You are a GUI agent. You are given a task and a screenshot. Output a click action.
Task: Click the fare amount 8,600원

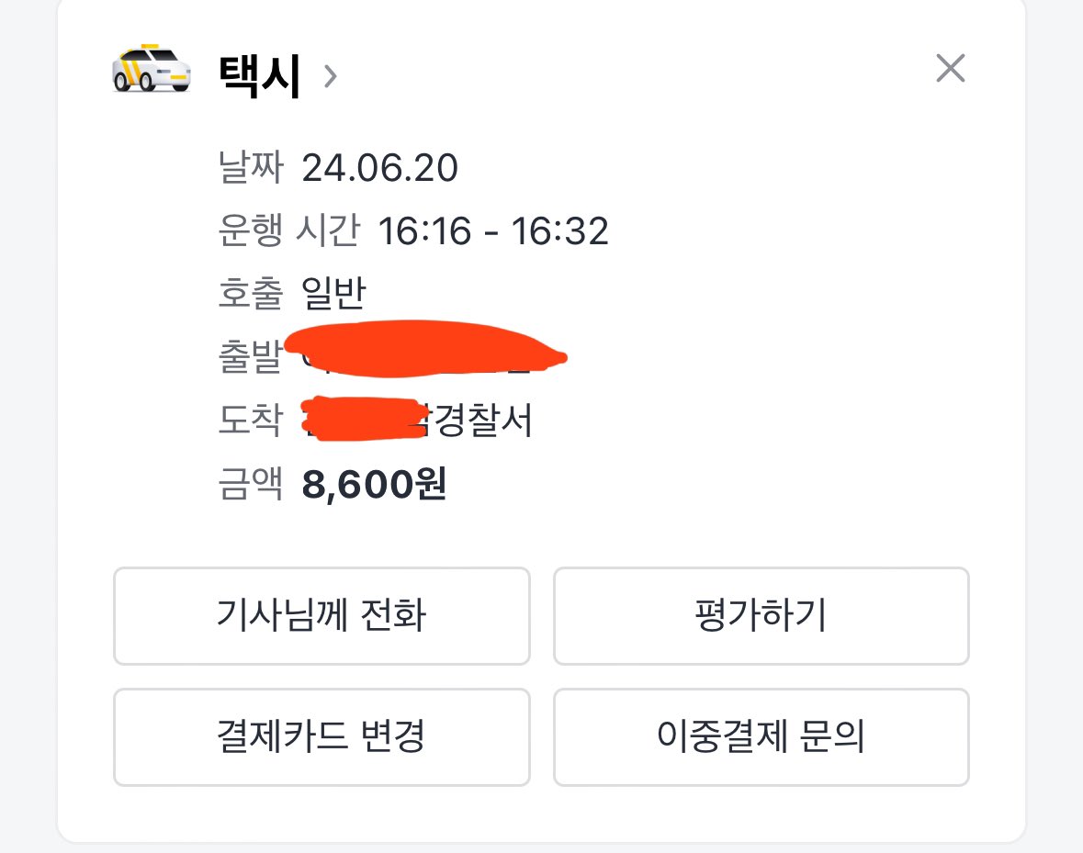[374, 485]
